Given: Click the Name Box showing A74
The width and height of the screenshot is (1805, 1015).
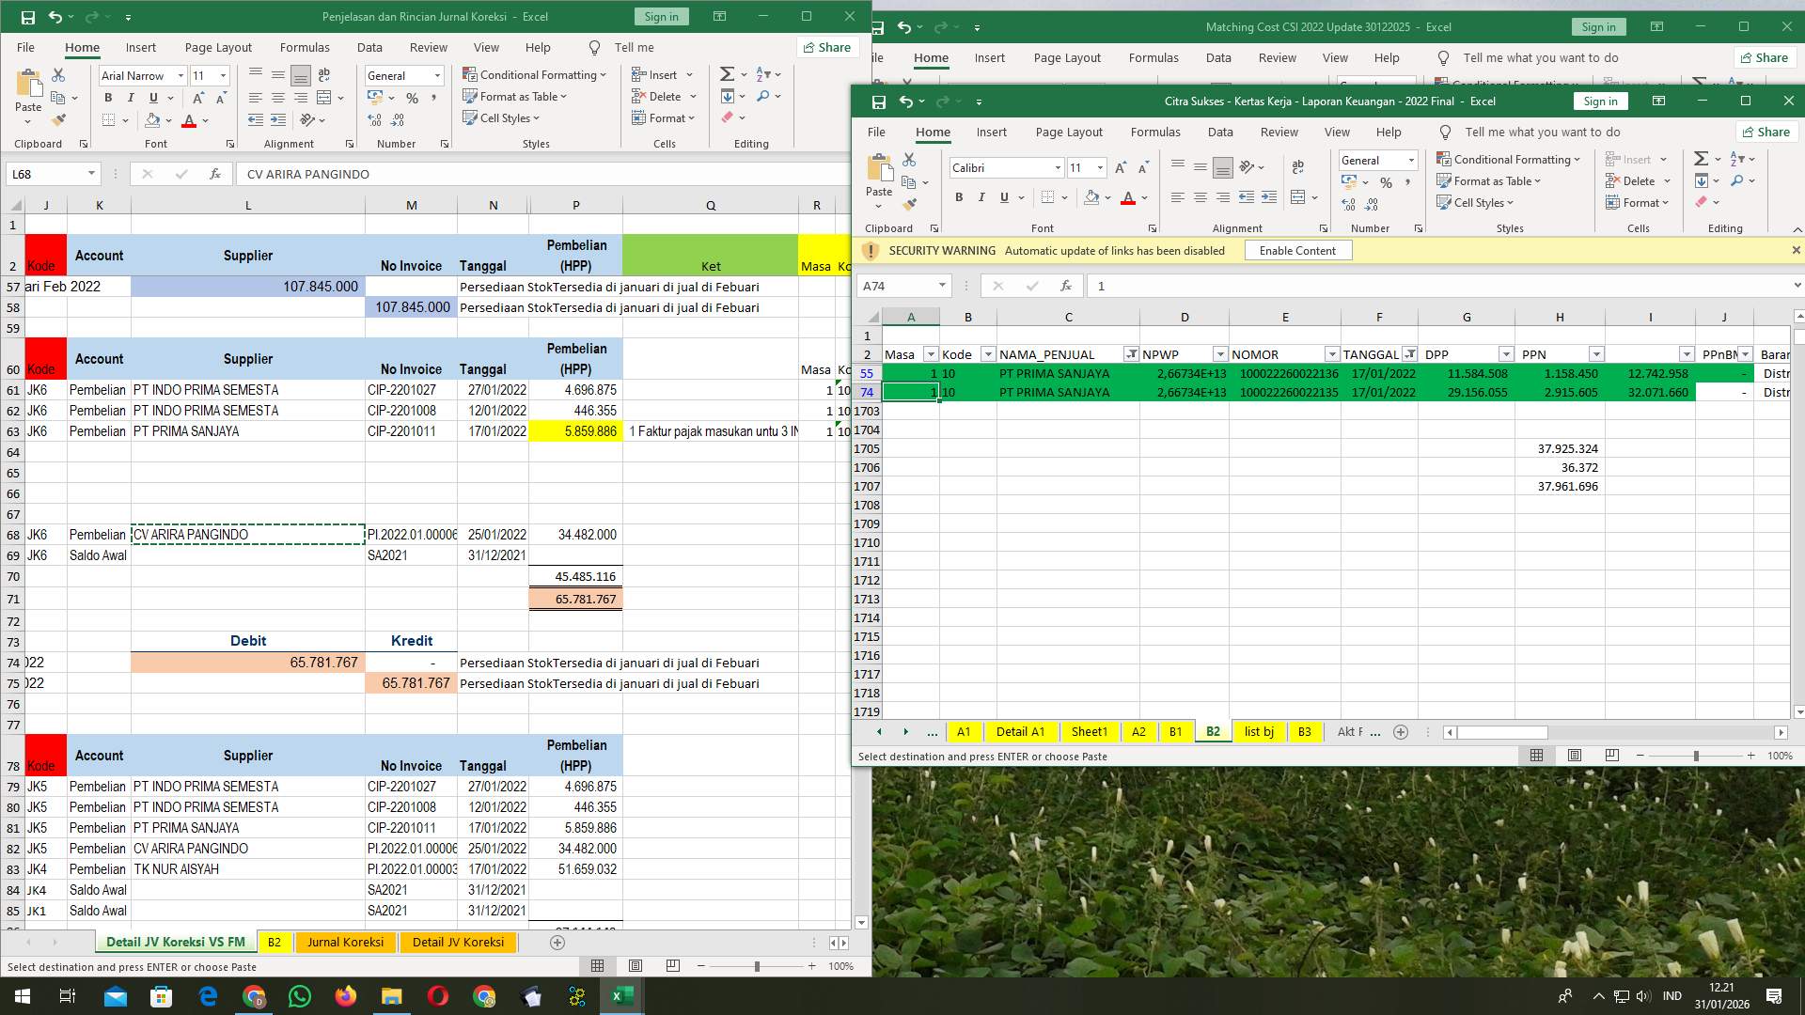Looking at the screenshot, I should (901, 286).
